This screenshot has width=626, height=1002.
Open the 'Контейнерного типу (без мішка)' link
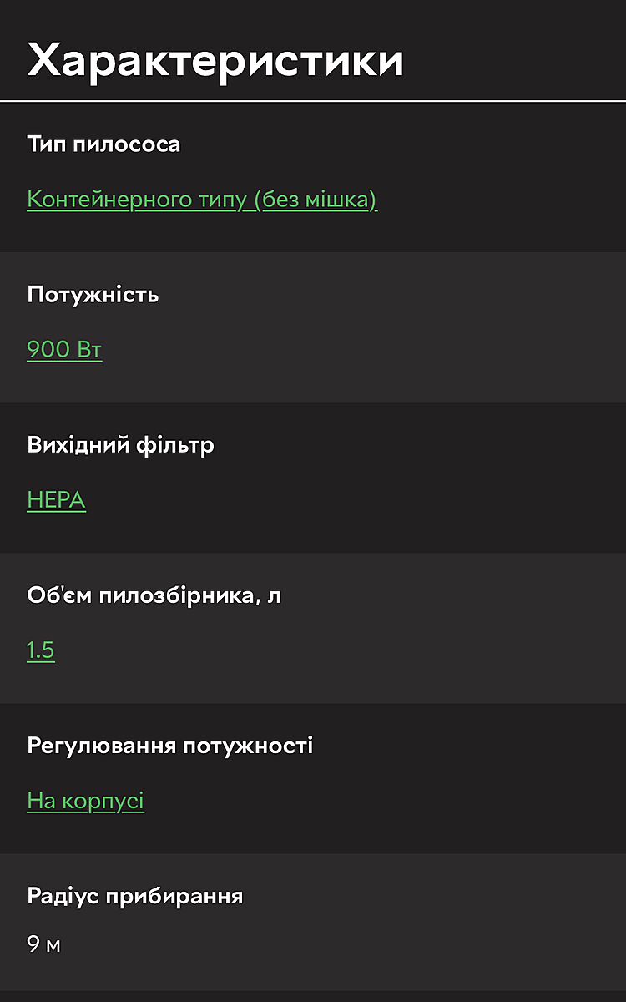(x=202, y=200)
